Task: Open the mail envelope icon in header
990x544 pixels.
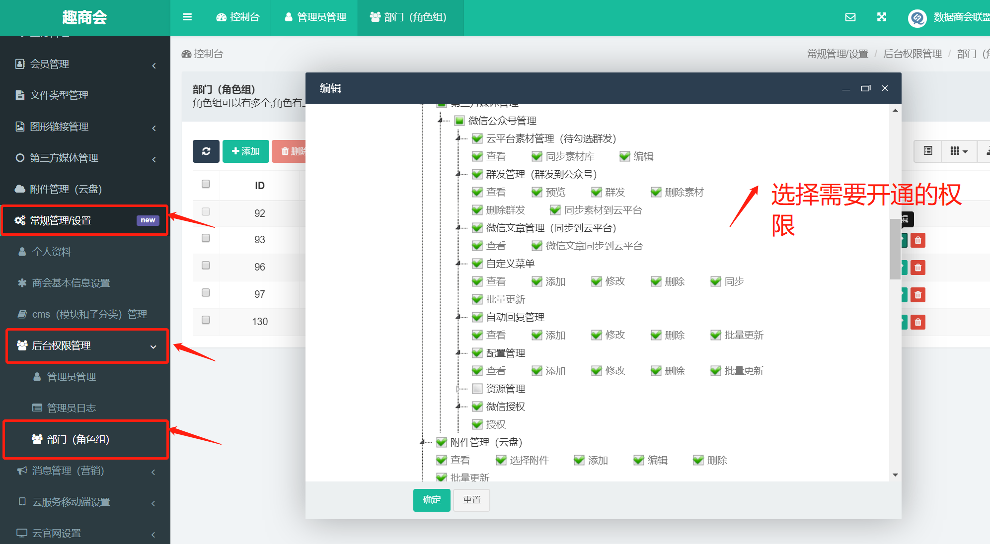Action: point(850,17)
